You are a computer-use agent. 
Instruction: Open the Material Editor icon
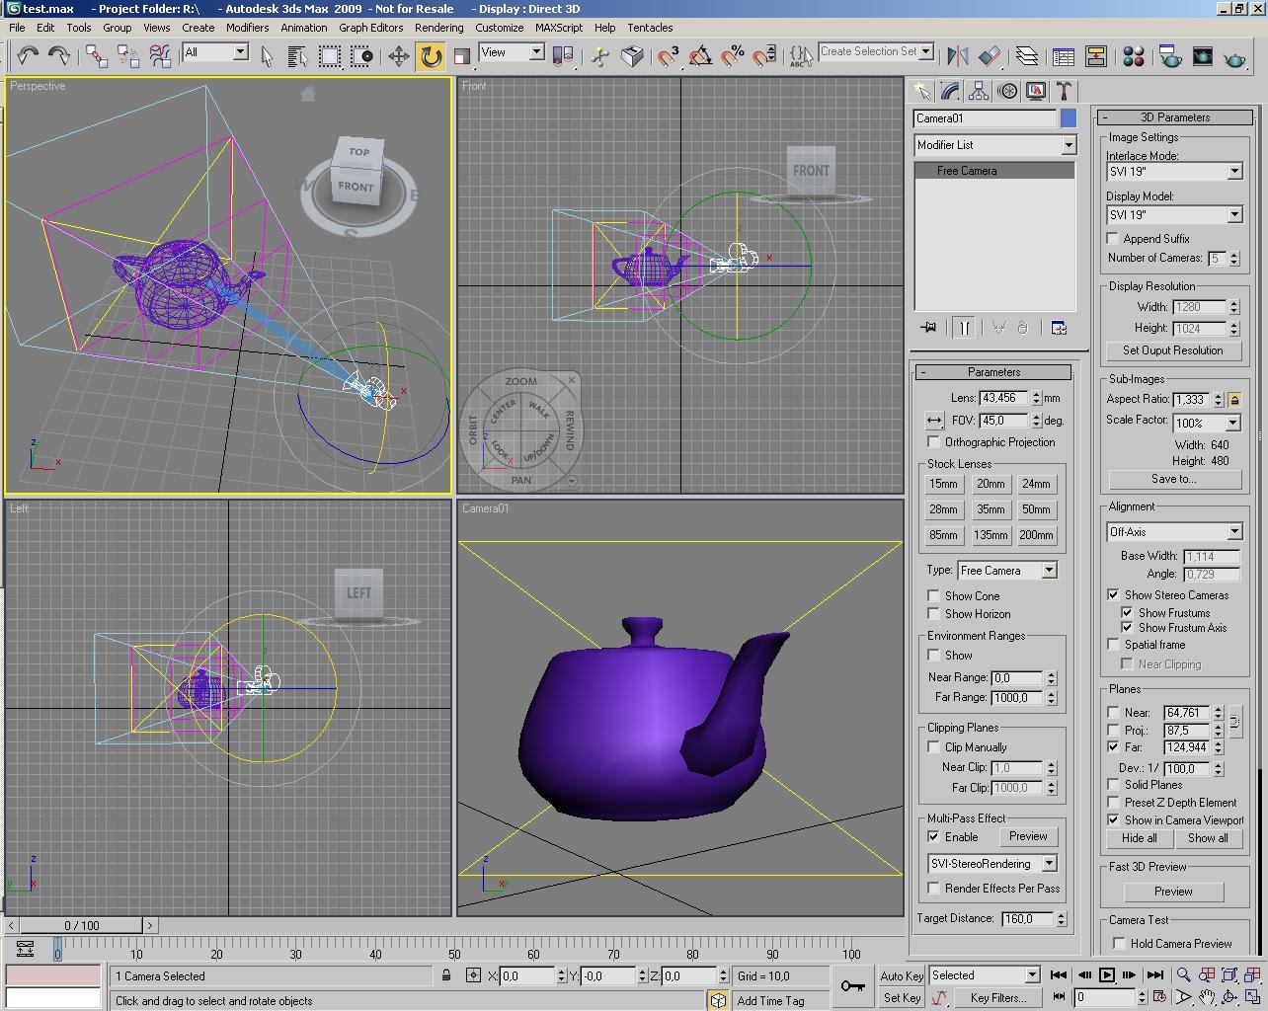(x=1134, y=56)
